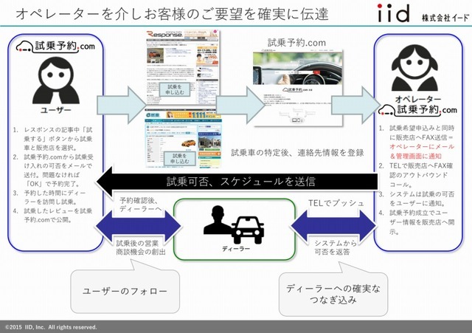472x333 pixels.
Task: Open the lower car listing page screenshot
Action: pos(184,140)
